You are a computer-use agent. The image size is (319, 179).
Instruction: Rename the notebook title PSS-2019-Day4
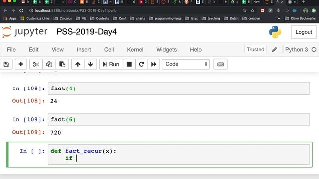click(x=87, y=32)
